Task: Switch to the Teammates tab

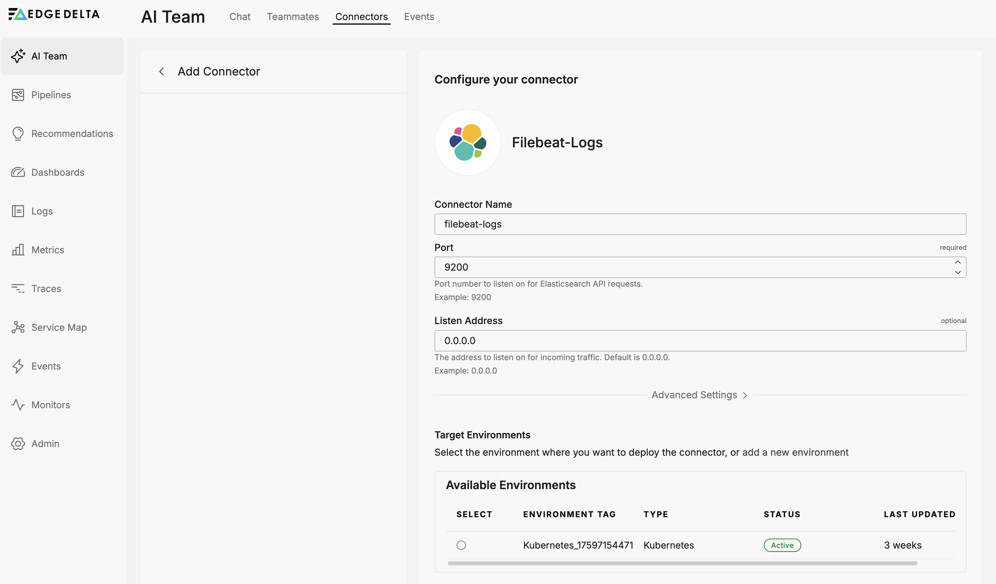Action: point(293,17)
